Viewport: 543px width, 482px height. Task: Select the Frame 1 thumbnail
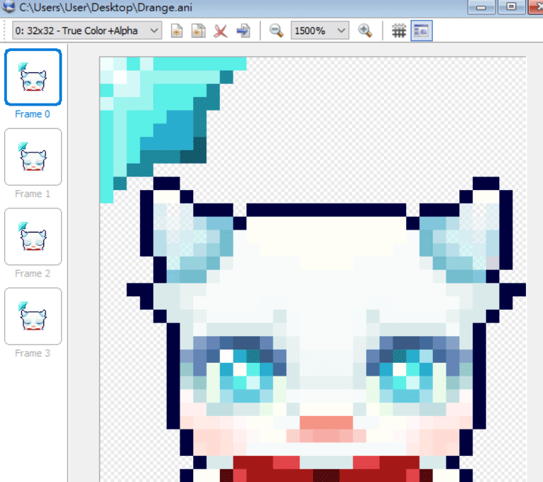(33, 157)
